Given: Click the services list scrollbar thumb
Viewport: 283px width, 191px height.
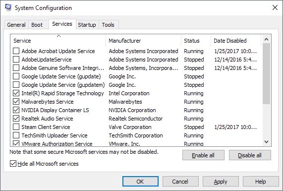Looking at the screenshot, I should [x=266, y=74].
